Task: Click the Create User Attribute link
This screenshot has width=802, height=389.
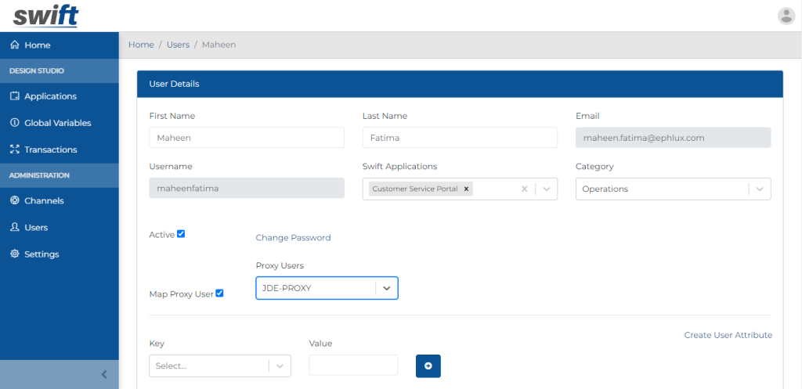Action: pyautogui.click(x=728, y=335)
